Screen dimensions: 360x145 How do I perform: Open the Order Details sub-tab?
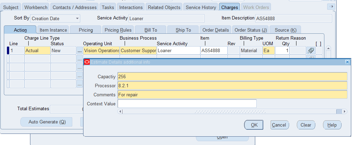[215, 30]
